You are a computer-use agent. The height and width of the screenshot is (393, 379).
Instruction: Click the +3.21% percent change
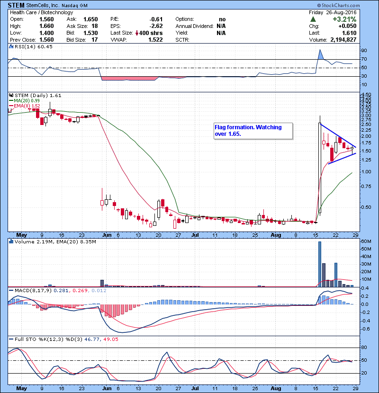[344, 19]
